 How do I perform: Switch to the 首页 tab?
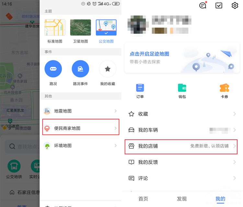(x=143, y=199)
